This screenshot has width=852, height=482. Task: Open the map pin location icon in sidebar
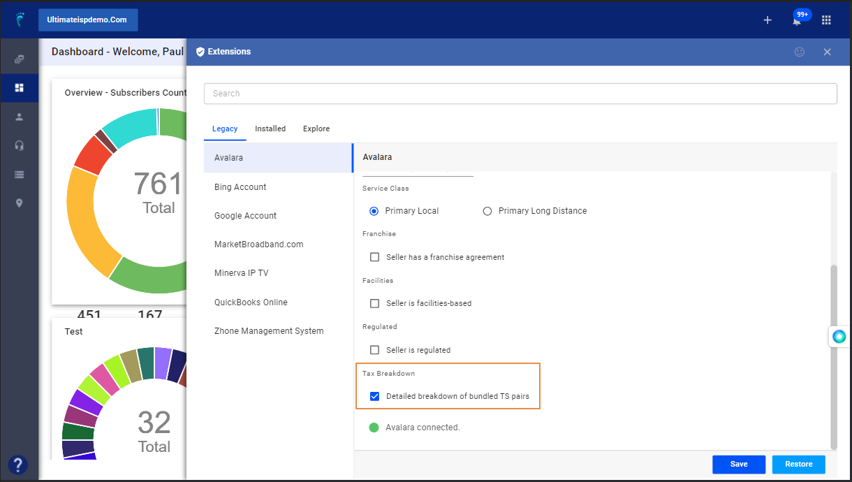click(x=20, y=203)
